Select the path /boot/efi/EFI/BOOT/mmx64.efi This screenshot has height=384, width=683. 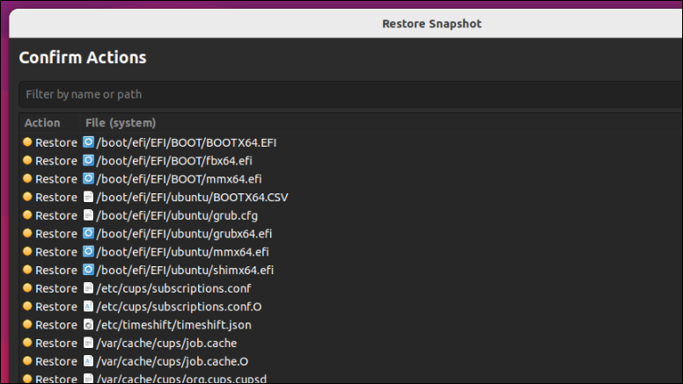click(x=179, y=179)
